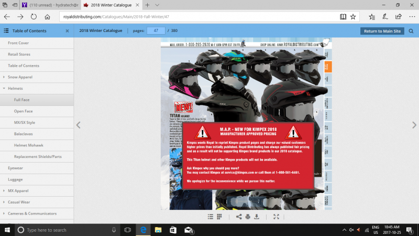Click the Cortana microphone icon
The image size is (419, 236).
tap(114, 230)
